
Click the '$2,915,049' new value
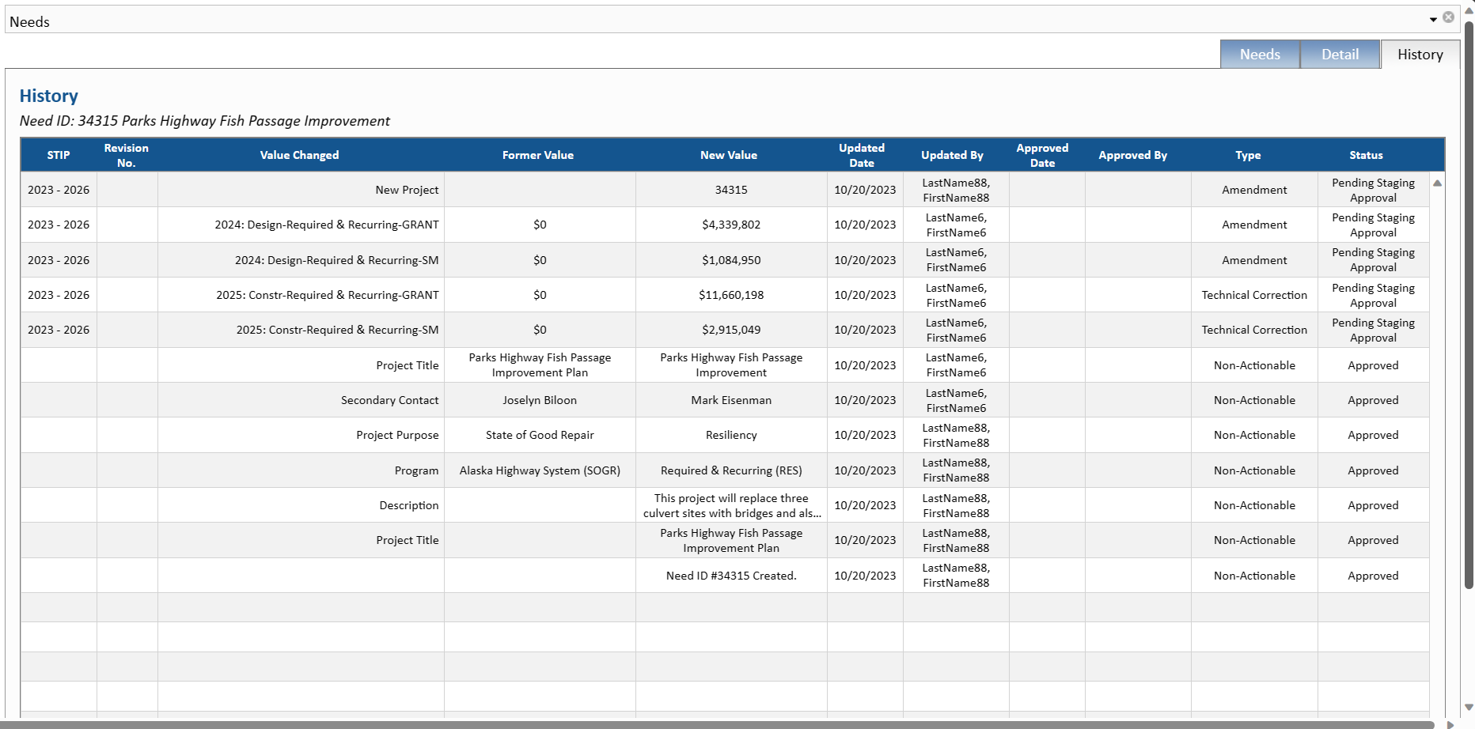[731, 330]
